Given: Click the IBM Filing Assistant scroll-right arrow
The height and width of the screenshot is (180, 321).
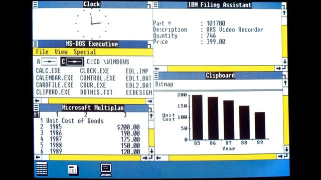Looking at the screenshot, I should pos(278,68).
